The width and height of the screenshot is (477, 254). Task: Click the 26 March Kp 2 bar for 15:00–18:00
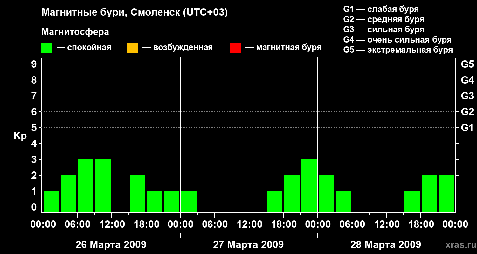coord(137,193)
